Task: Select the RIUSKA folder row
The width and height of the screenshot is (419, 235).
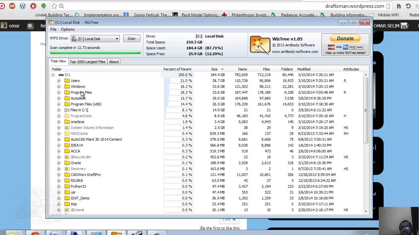Action: coord(77,180)
